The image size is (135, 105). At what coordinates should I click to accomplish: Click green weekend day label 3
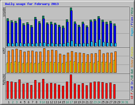click(x=17, y=102)
